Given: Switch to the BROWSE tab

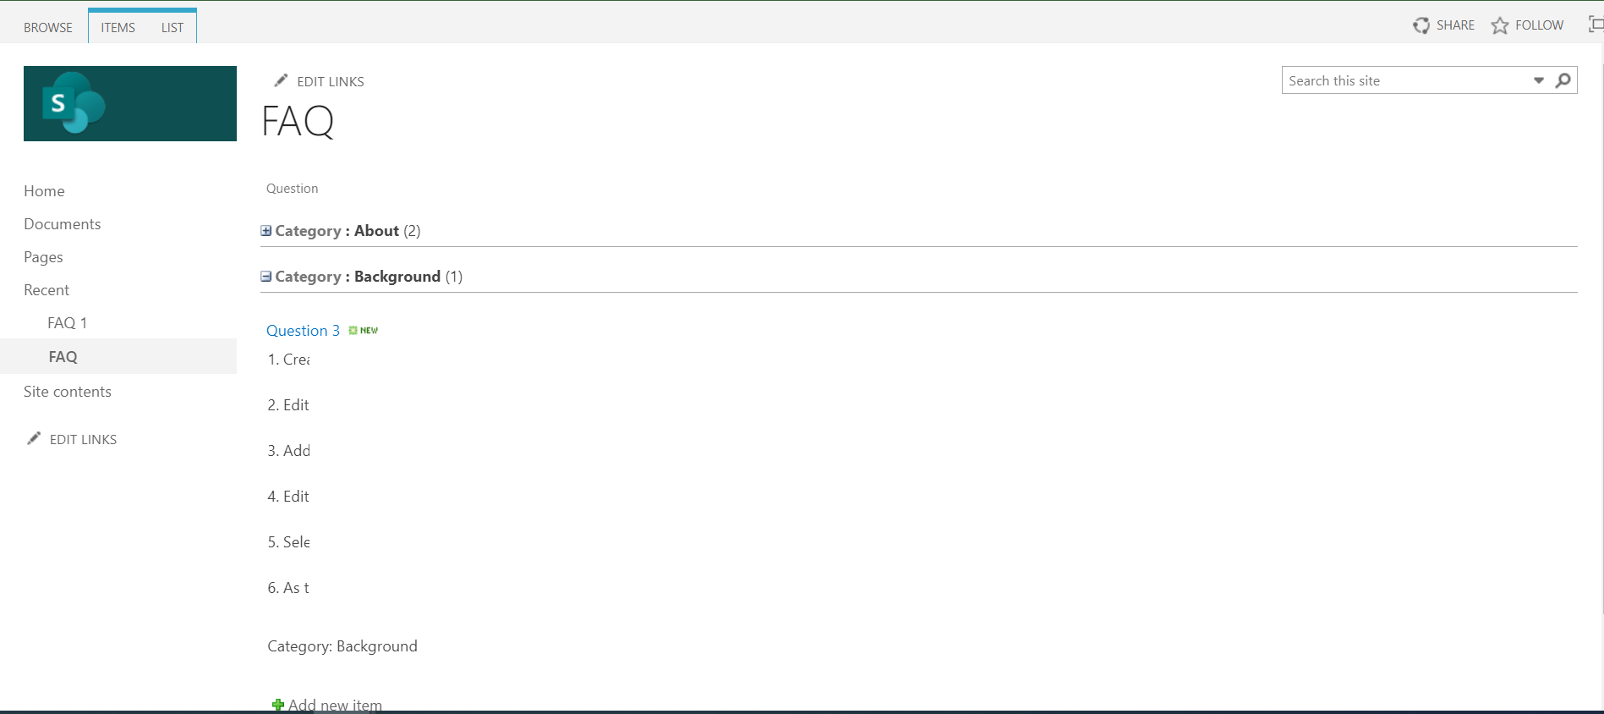Looking at the screenshot, I should click(x=47, y=27).
